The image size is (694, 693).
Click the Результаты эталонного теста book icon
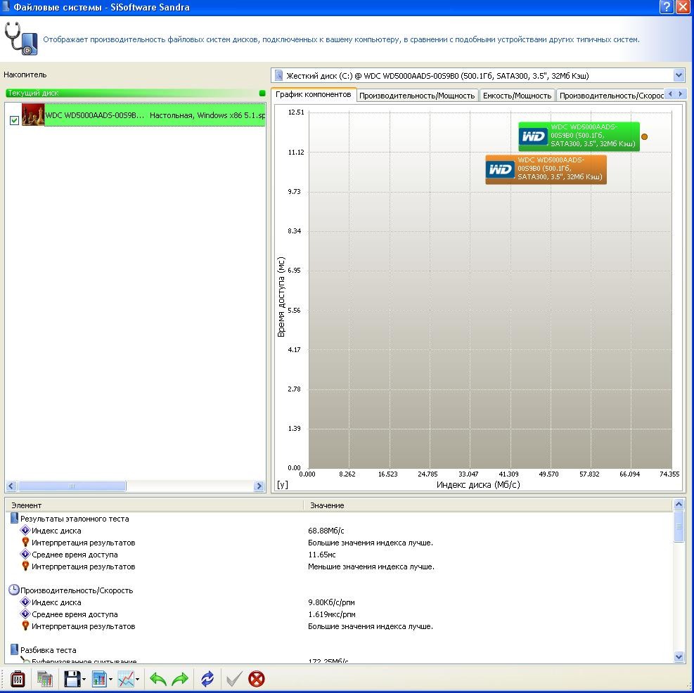14,518
